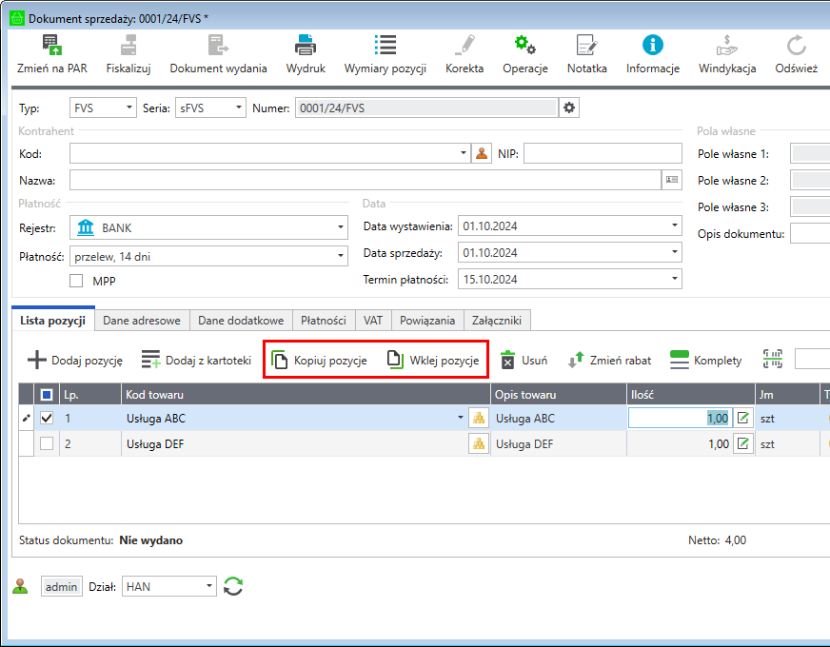
Task: Click the quantity edit icon in row 1
Action: point(743,419)
